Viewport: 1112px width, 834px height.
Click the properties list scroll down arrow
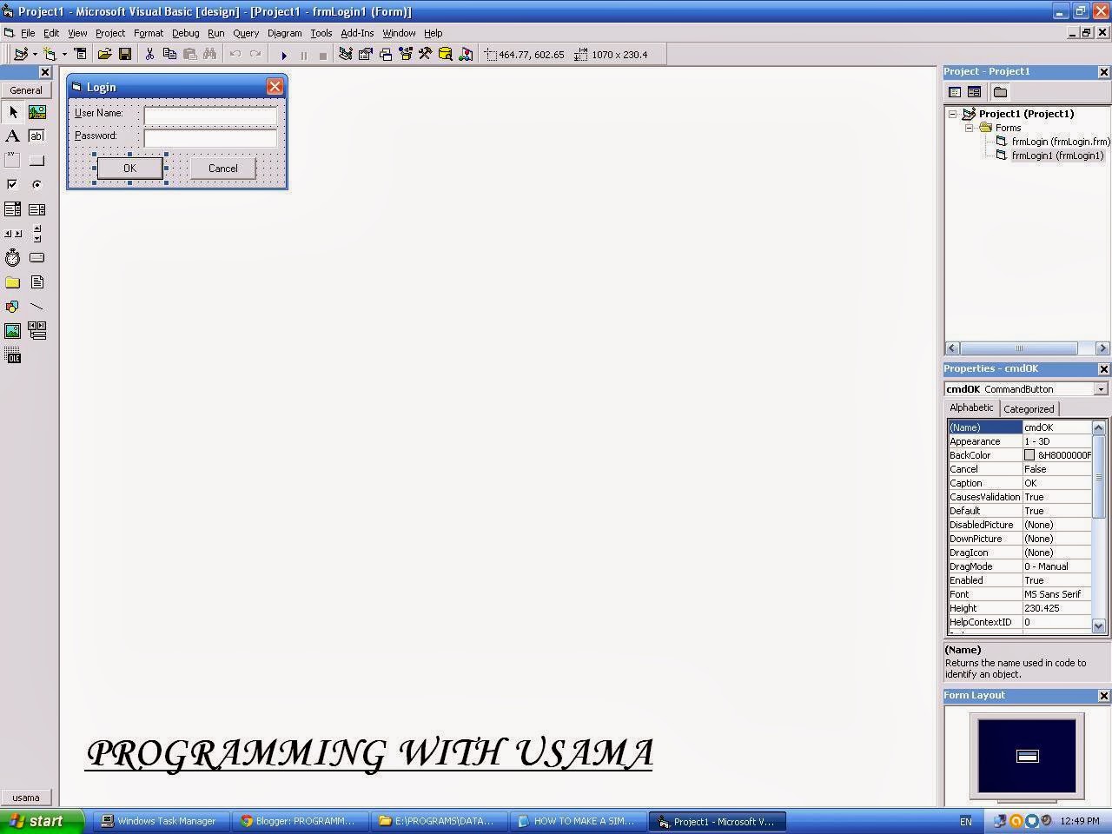[x=1099, y=625]
